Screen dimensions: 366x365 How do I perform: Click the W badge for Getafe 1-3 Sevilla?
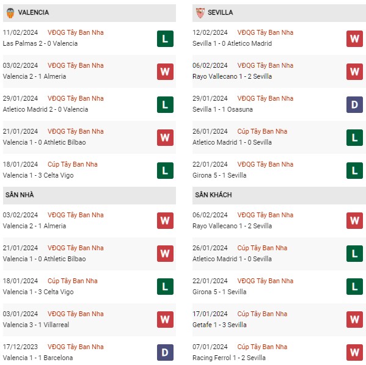[354, 319]
